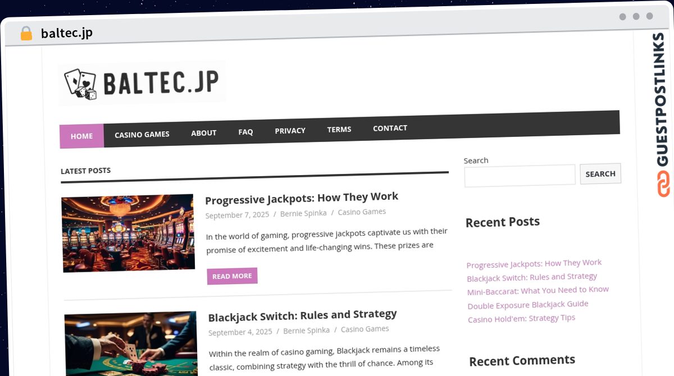Click the orange padlock icon in address bar
This screenshot has height=376, width=674.
[26, 33]
